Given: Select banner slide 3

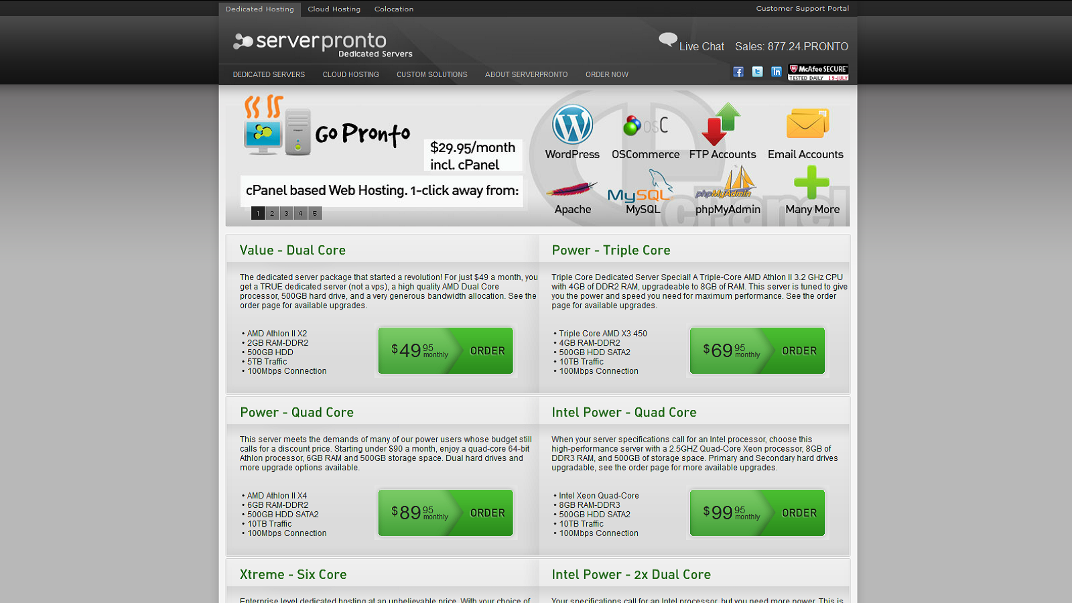Looking at the screenshot, I should click(x=286, y=213).
